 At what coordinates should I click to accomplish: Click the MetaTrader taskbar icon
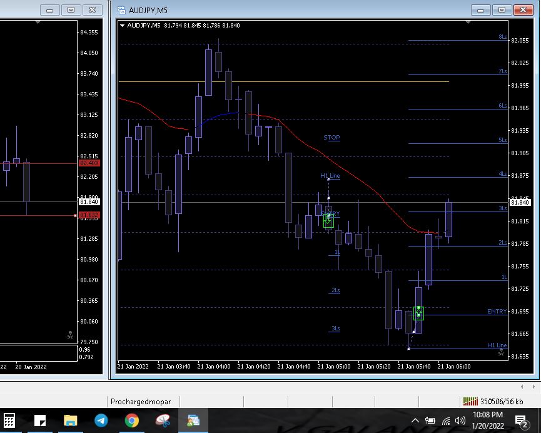[x=193, y=420]
